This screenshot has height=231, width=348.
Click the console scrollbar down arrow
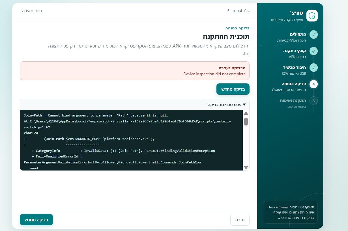[x=246, y=167]
